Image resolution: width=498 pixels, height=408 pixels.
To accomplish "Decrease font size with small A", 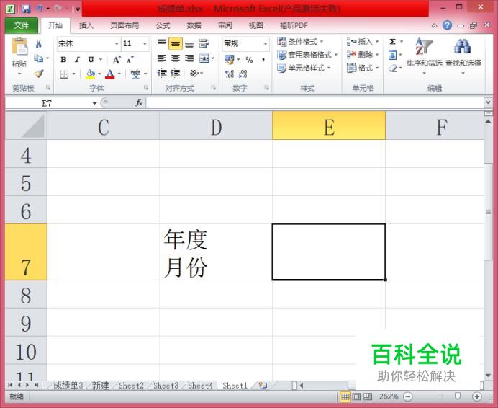I will 130,60.
